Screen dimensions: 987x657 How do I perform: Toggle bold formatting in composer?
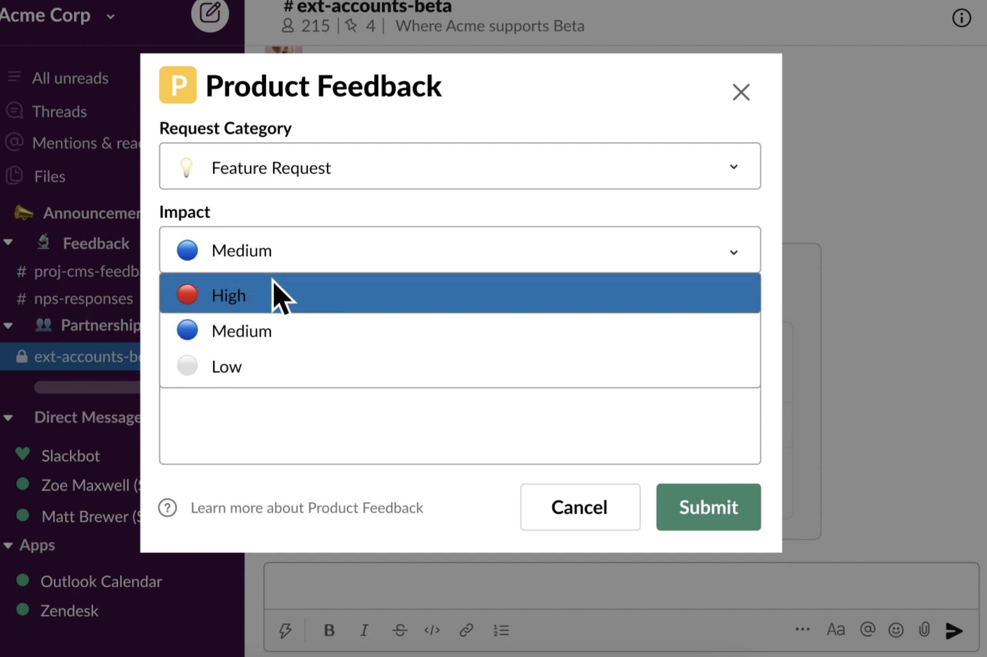coord(329,630)
